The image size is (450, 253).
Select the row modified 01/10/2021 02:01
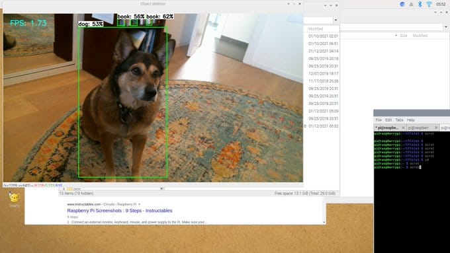(323, 36)
